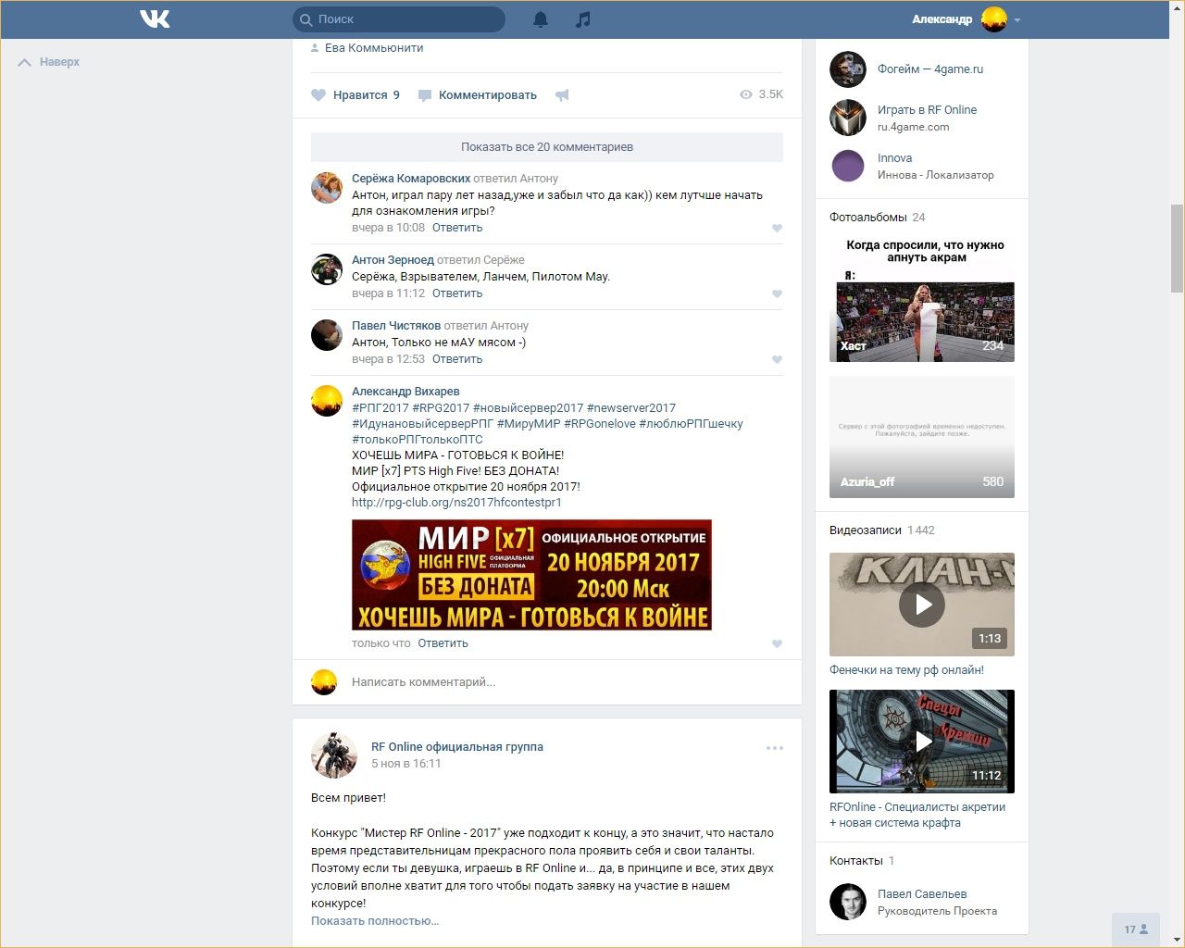Click the page vertical scrollbar thumb
The height and width of the screenshot is (948, 1185).
tap(1178, 249)
